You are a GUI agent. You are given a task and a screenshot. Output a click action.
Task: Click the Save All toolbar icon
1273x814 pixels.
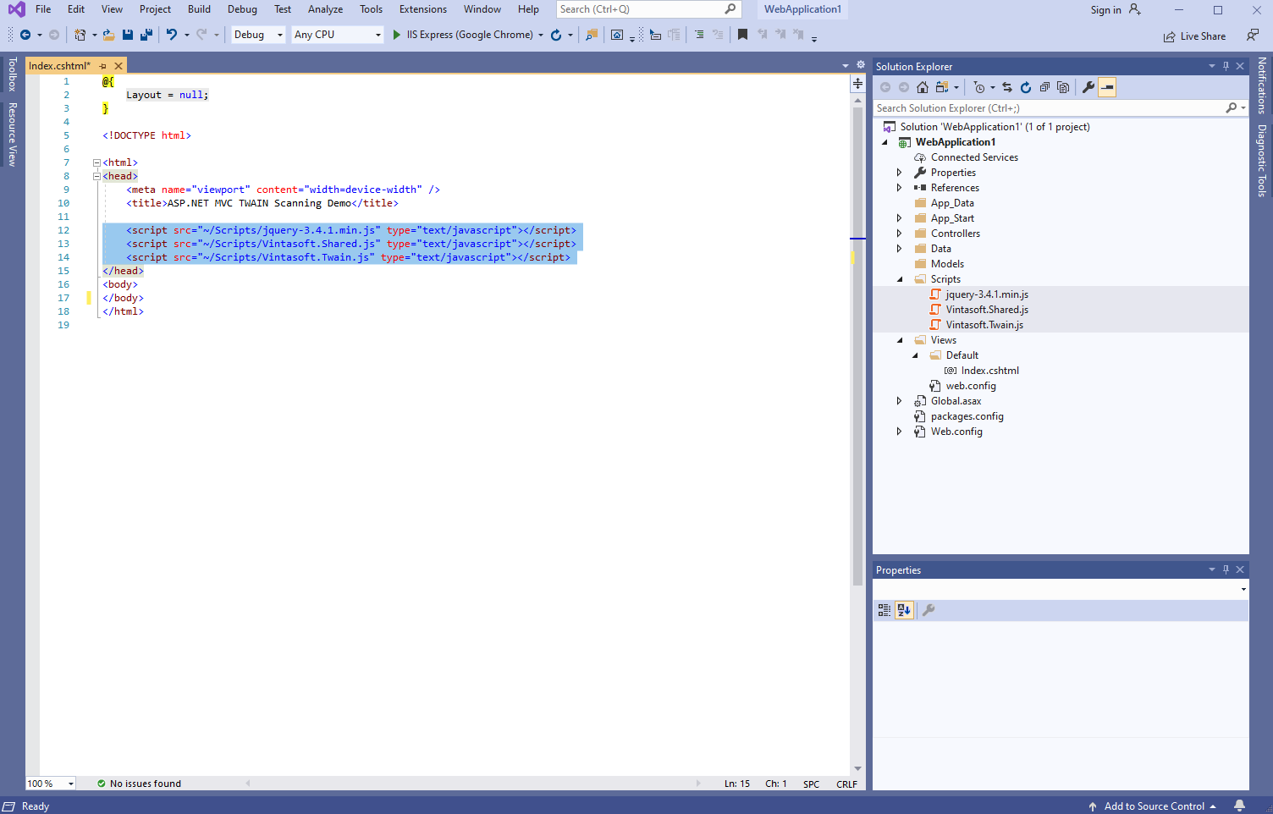(146, 35)
